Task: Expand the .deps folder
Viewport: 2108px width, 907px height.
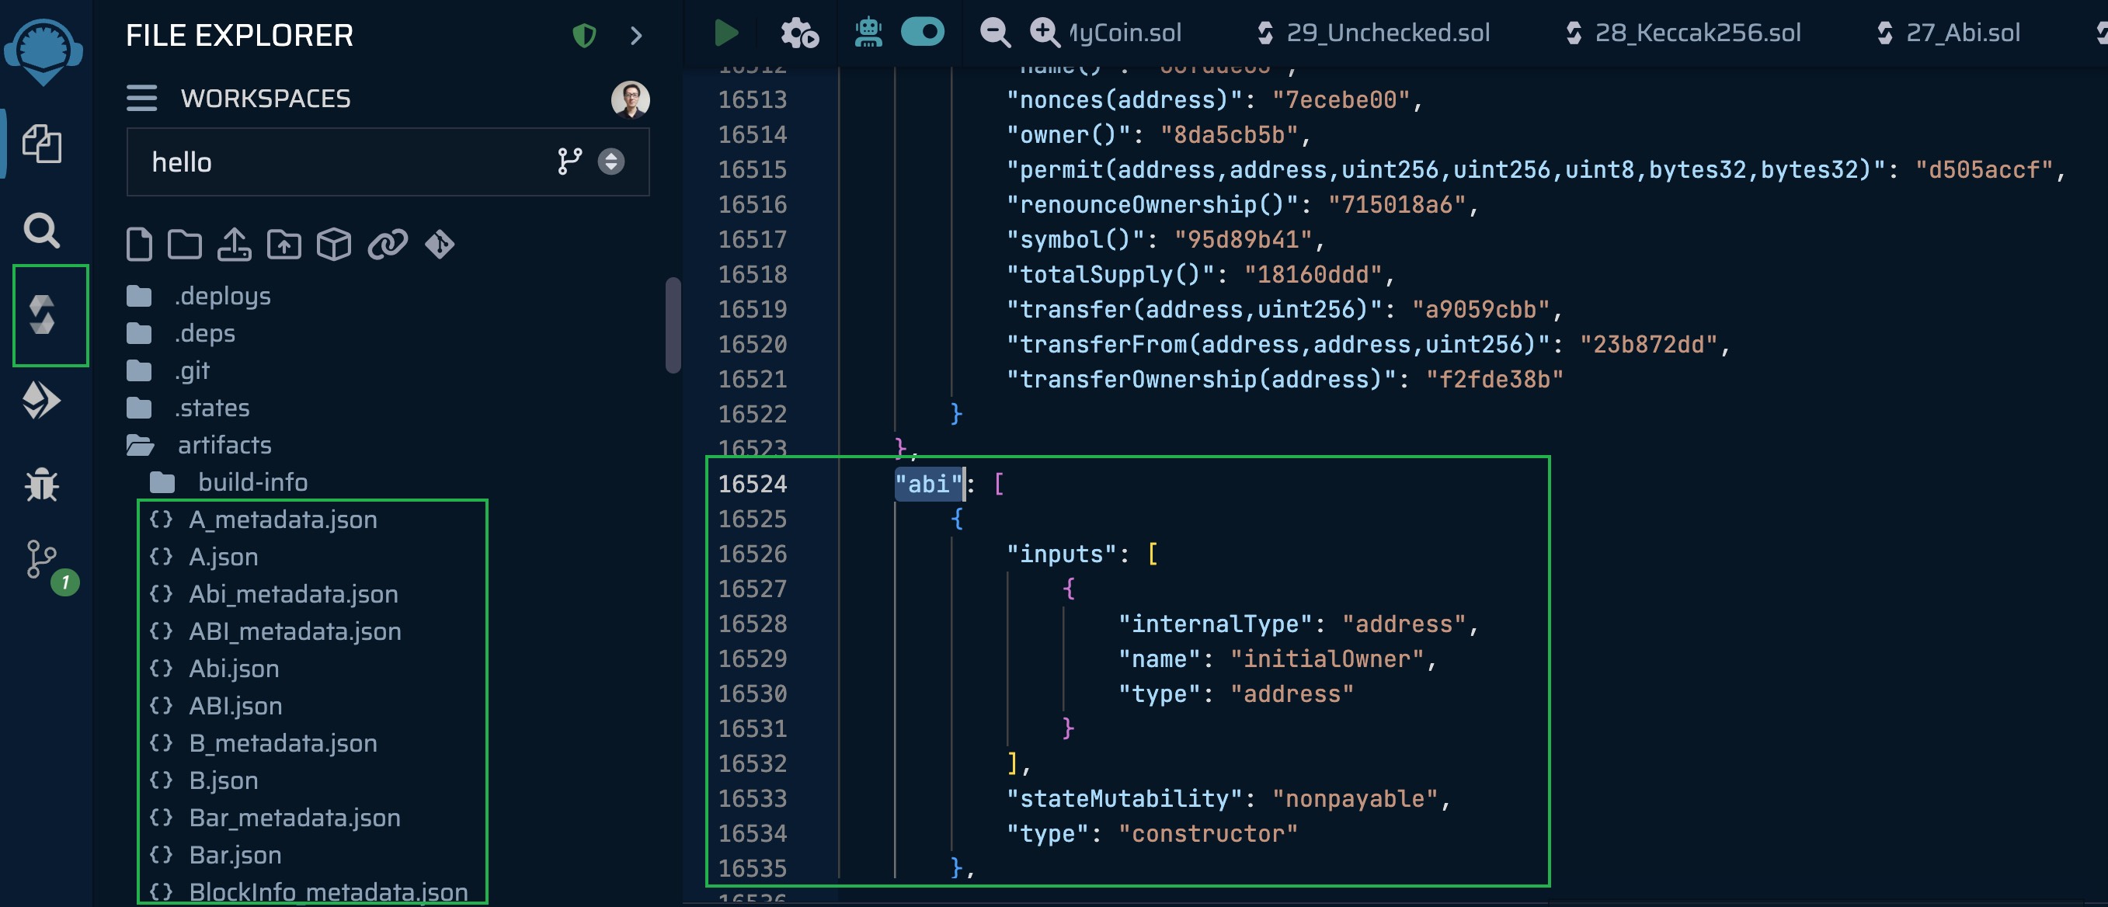Action: point(181,333)
